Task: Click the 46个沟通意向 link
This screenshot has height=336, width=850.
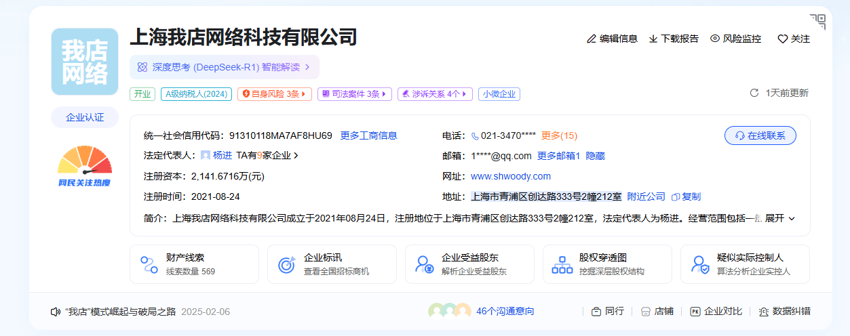Action: click(x=505, y=311)
